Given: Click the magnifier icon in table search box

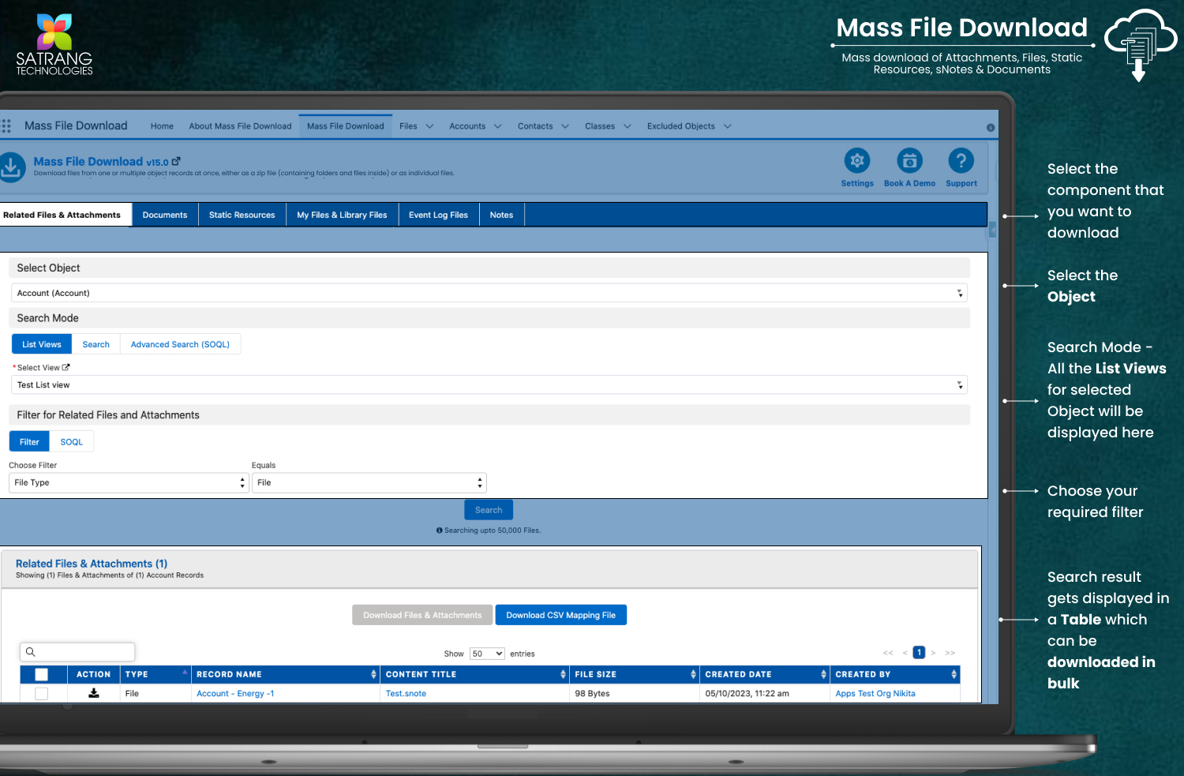Looking at the screenshot, I should point(31,652).
